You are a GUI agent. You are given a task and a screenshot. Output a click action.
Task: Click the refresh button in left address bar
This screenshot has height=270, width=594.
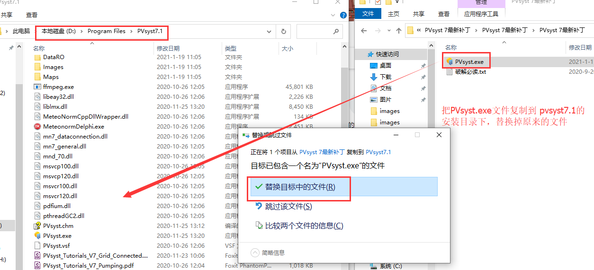284,31
